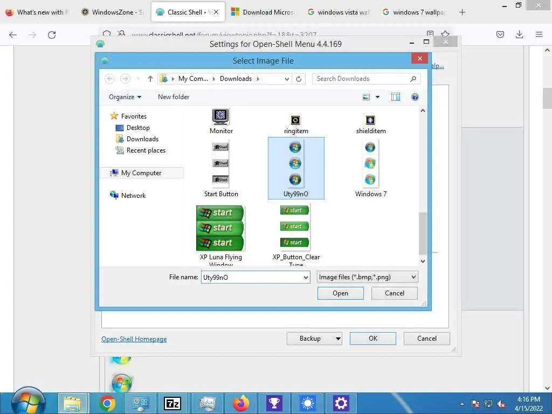Open file dialog help
Viewport: 552px width, 414px height.
(x=415, y=97)
